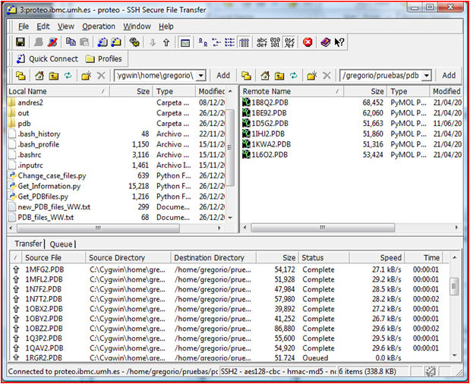Viewport: 470px width, 384px height.
Task: Go to local Home folder icon
Action: tap(39, 75)
